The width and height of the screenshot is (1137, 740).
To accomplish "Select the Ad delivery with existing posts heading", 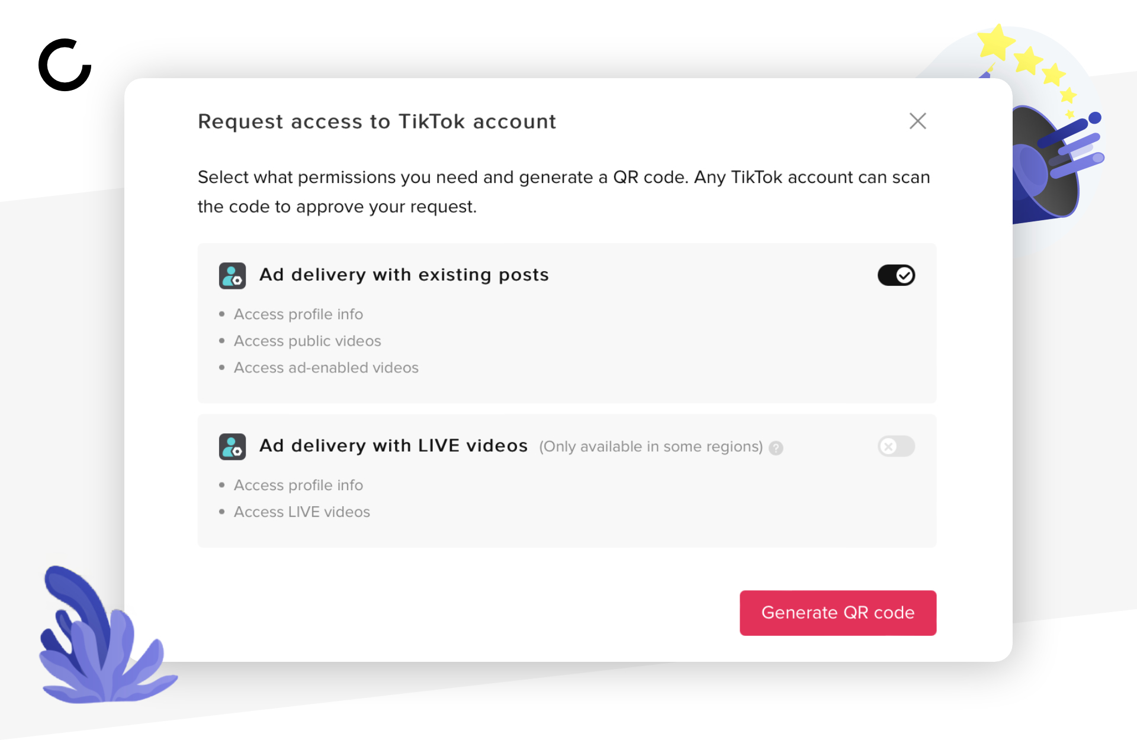I will (404, 275).
